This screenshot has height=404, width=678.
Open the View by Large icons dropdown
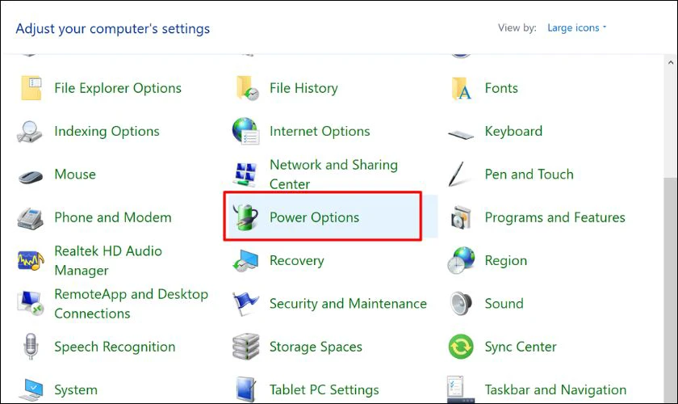(x=576, y=27)
